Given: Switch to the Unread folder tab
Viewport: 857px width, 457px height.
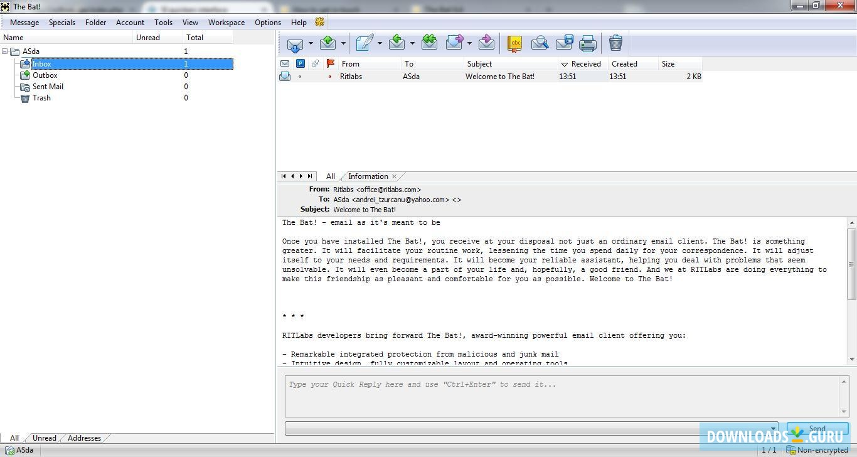Looking at the screenshot, I should pos(45,438).
